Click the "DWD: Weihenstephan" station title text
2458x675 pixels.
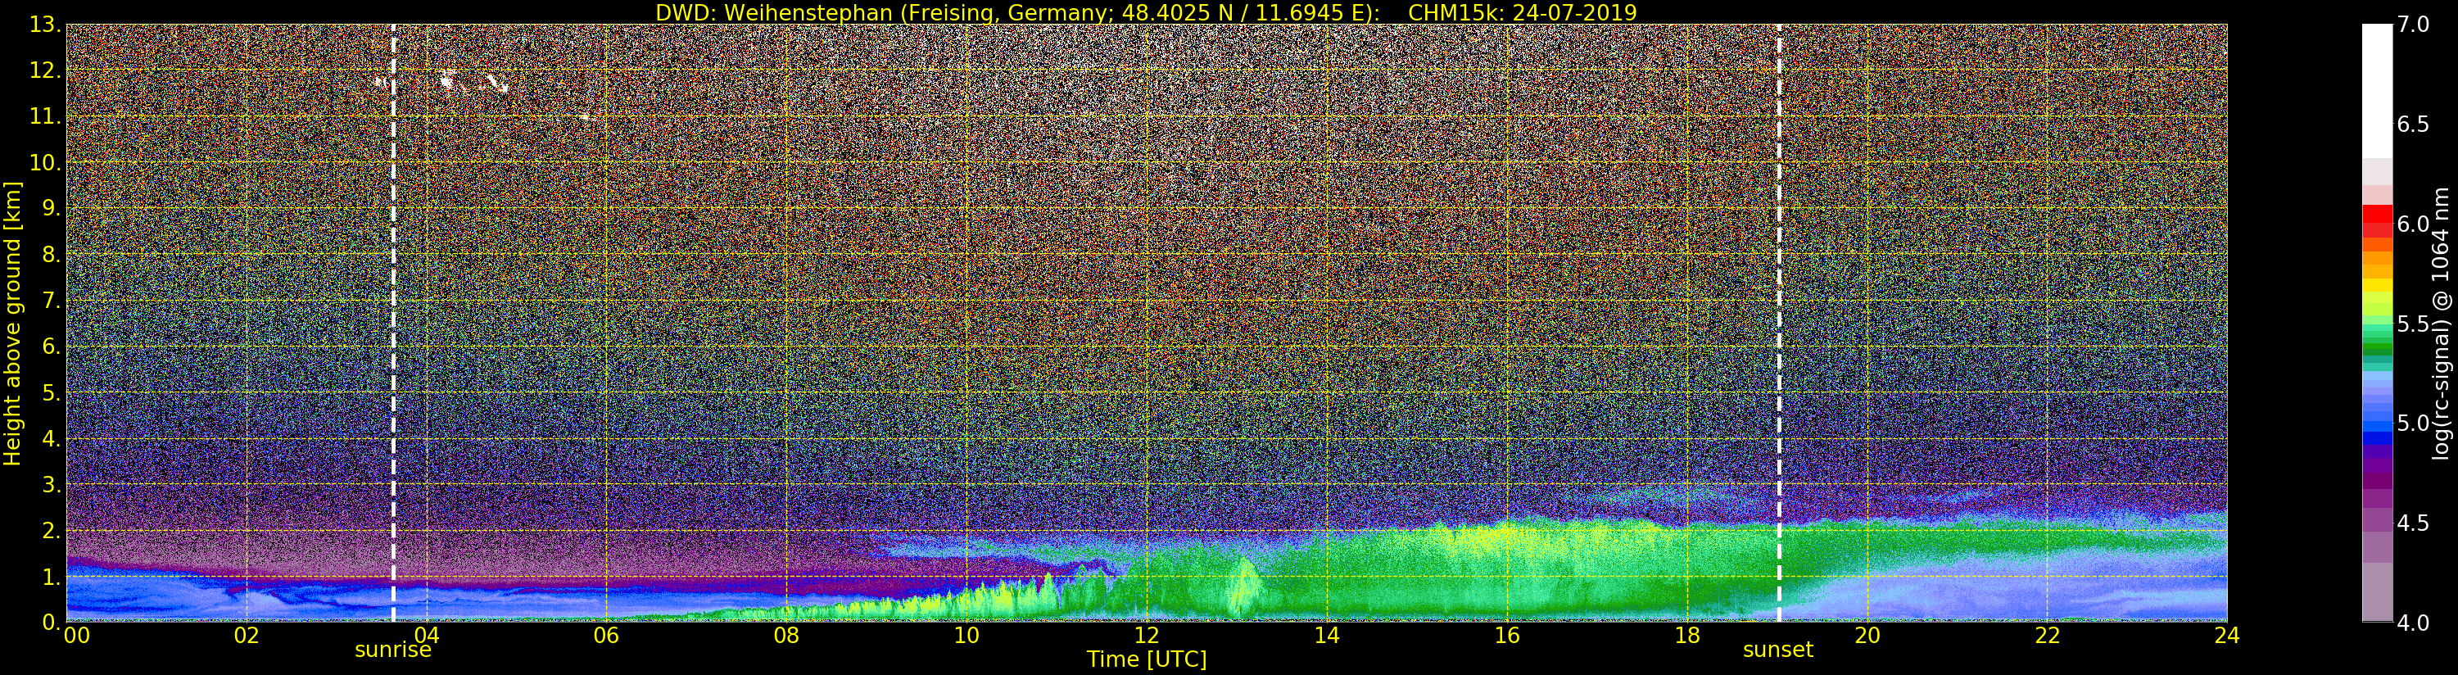[x=773, y=12]
